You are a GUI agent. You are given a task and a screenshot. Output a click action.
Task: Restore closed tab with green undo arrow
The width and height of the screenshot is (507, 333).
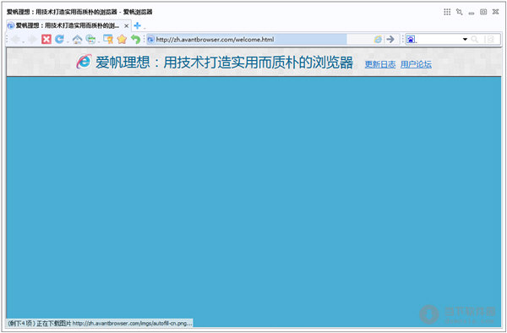coord(135,40)
